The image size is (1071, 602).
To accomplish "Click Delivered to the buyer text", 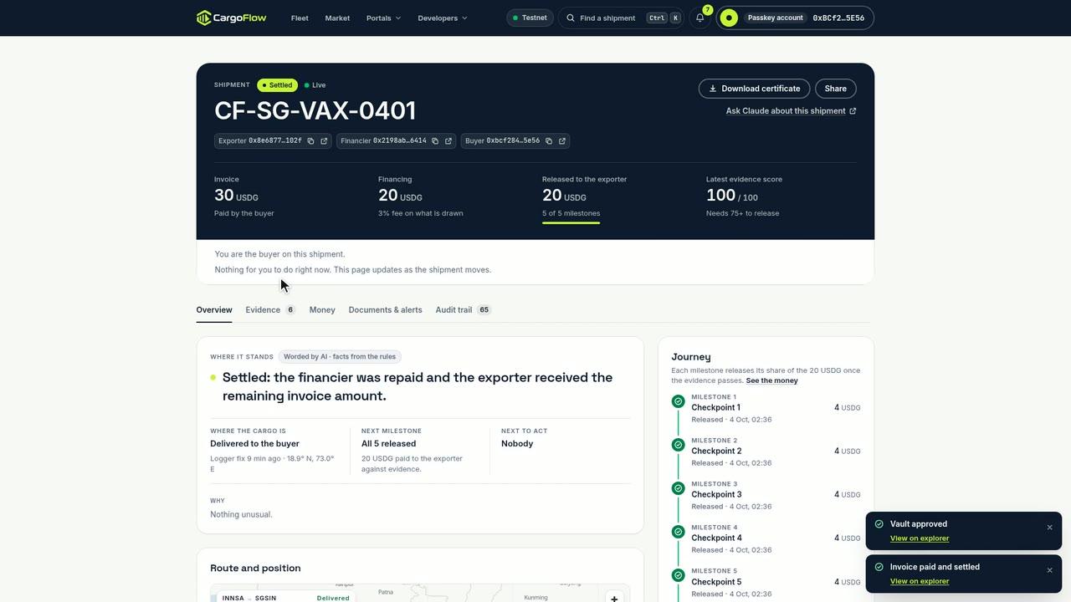I will click(254, 444).
